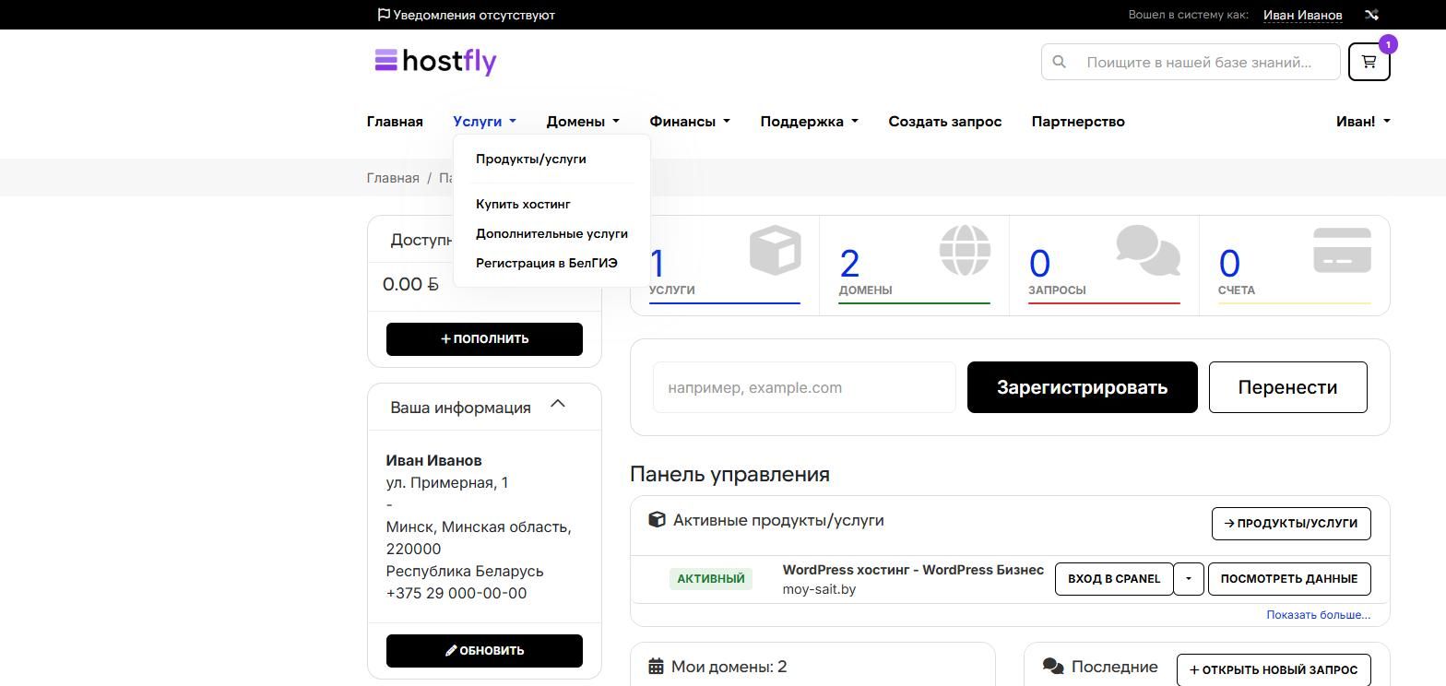The height and width of the screenshot is (686, 1446).
Task: Click the cube icon next to Активные продукты/услуги
Action: click(x=657, y=520)
